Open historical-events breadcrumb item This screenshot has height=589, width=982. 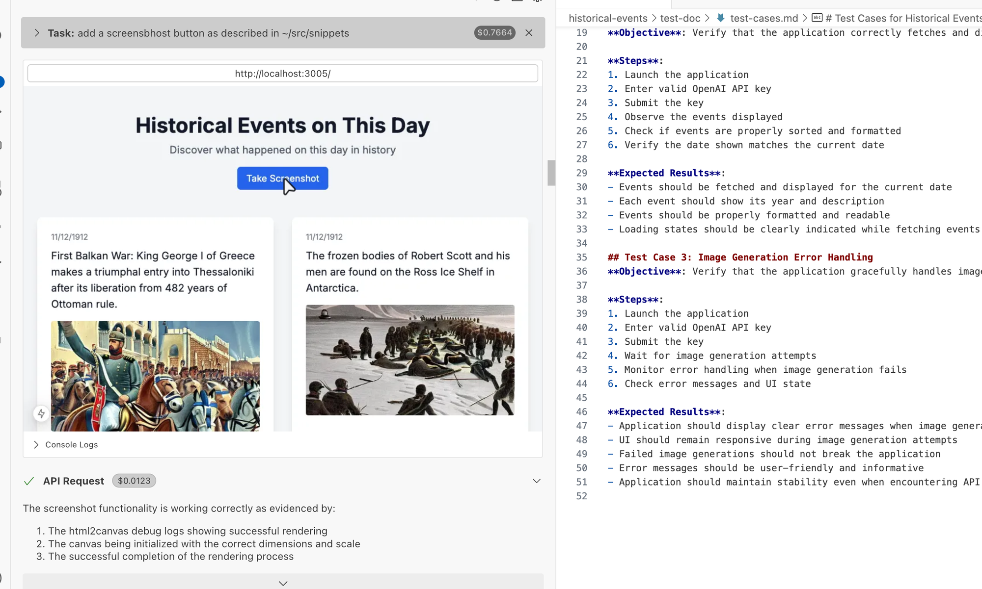click(x=608, y=18)
